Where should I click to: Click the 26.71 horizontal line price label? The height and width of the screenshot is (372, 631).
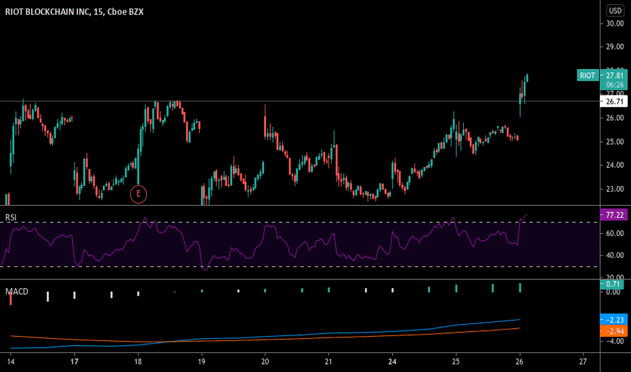pos(613,101)
